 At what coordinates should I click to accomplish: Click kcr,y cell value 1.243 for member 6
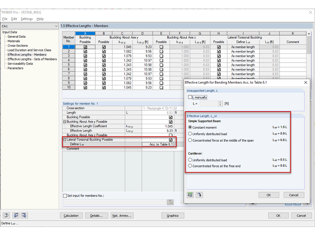tap(122, 69)
